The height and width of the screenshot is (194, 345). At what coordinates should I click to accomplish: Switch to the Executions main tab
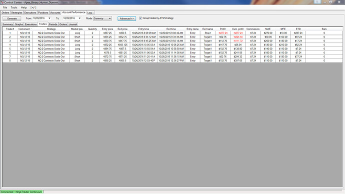point(30,13)
